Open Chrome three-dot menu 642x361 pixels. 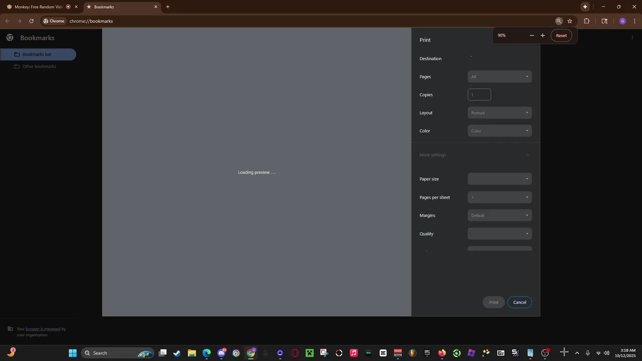[x=635, y=21]
